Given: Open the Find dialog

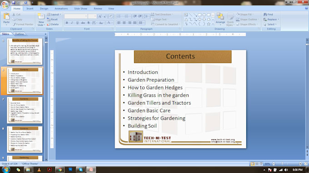Looking at the screenshot, I should pyautogui.click(x=268, y=14).
